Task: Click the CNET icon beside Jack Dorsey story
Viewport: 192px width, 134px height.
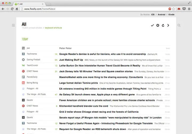Action: point(23,71)
